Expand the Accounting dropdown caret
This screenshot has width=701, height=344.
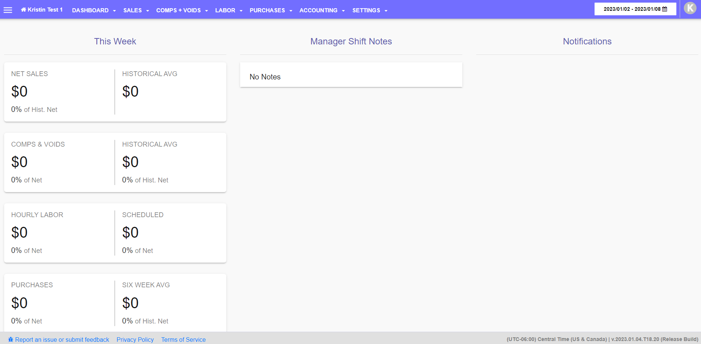(343, 11)
